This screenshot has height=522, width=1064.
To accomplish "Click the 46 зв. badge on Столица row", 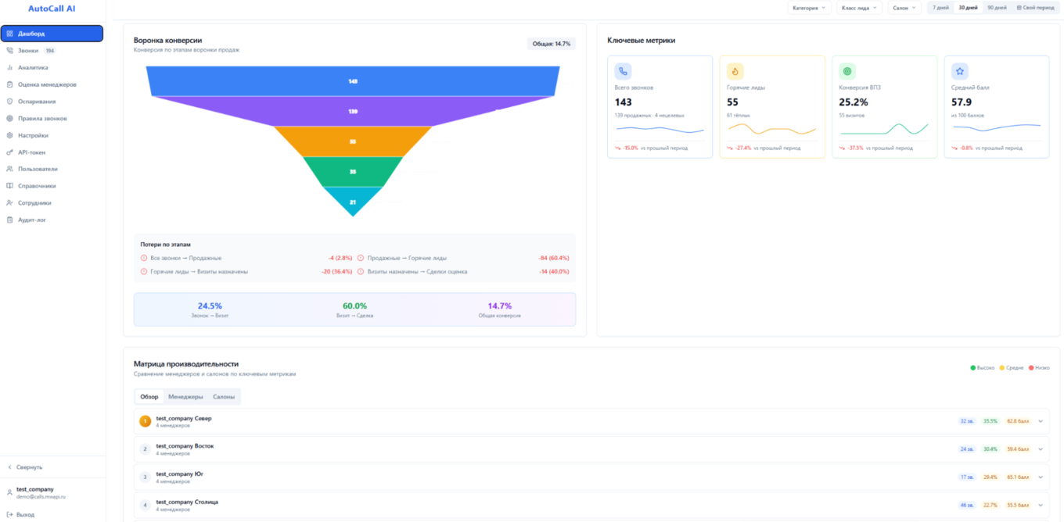I will 968,505.
